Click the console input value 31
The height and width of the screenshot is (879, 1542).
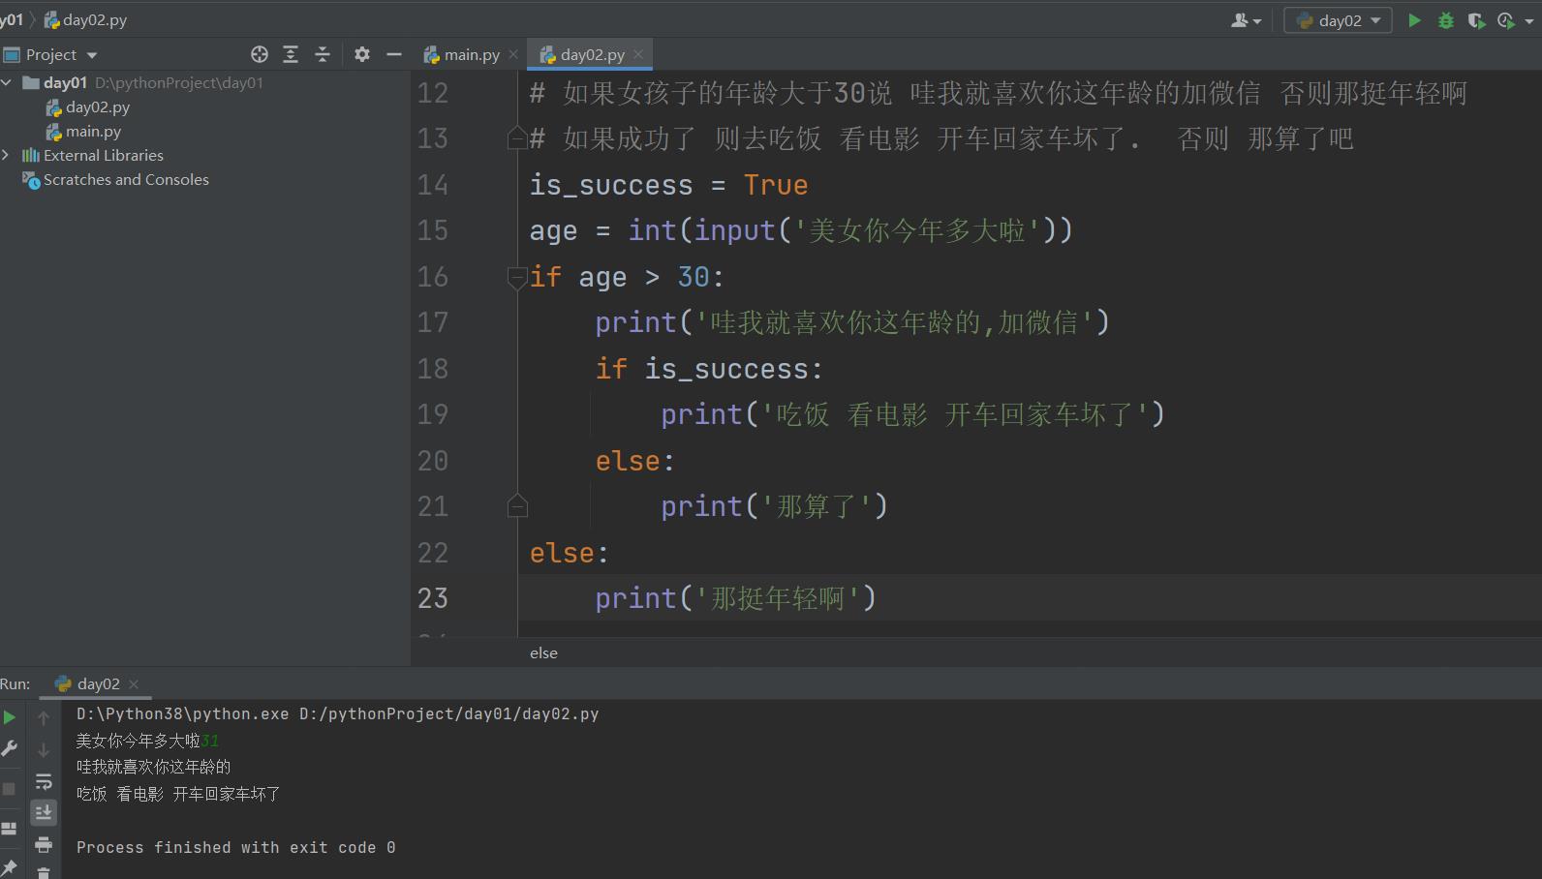click(x=210, y=742)
